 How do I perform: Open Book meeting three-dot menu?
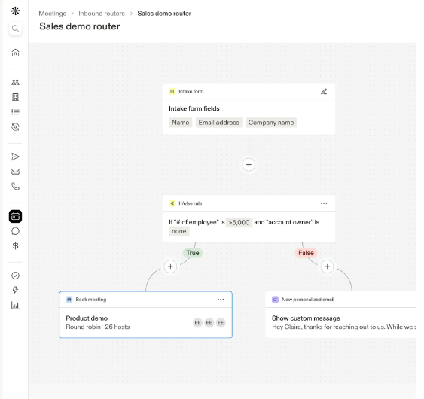pyautogui.click(x=221, y=300)
